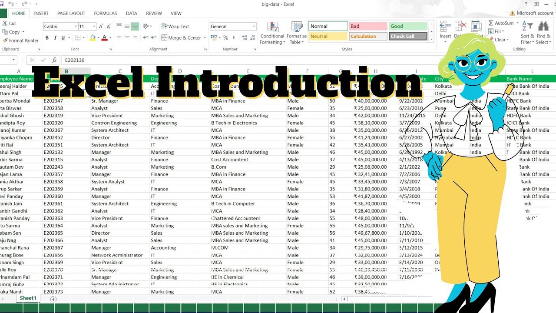The height and width of the screenshot is (313, 556).
Task: Expand the cell Styles gallery More arrow
Action: (431, 39)
